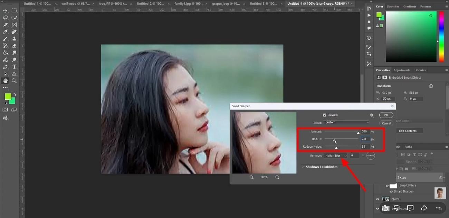449x218 pixels.
Task: Switch to the Gradients tab
Action: click(410, 7)
